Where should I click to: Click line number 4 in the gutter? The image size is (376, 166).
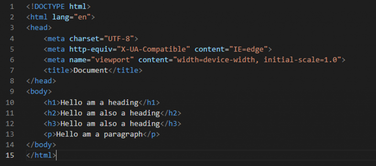12,39
